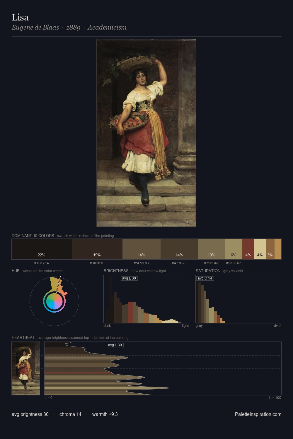Click the 'avg C 14' label in Saturation chart
Viewport: 293px width, 439px height.
(205, 278)
